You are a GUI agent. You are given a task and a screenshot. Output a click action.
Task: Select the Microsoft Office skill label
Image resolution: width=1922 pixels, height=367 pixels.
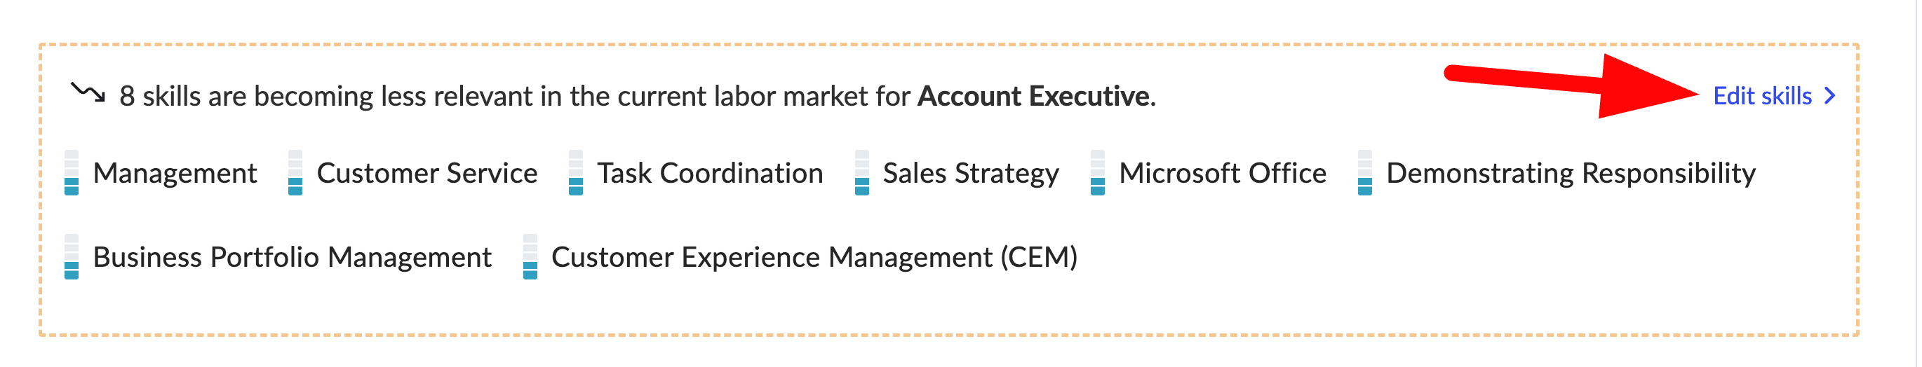coord(1222,174)
